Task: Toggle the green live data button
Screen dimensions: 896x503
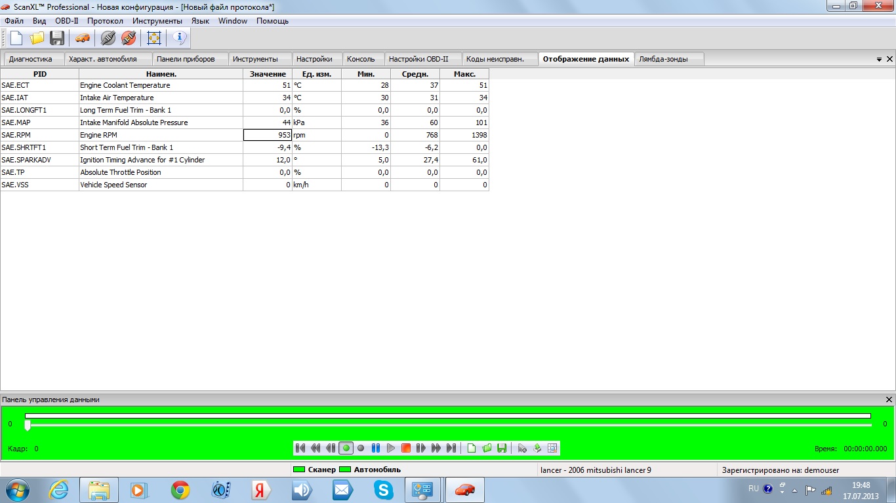Action: tap(346, 448)
